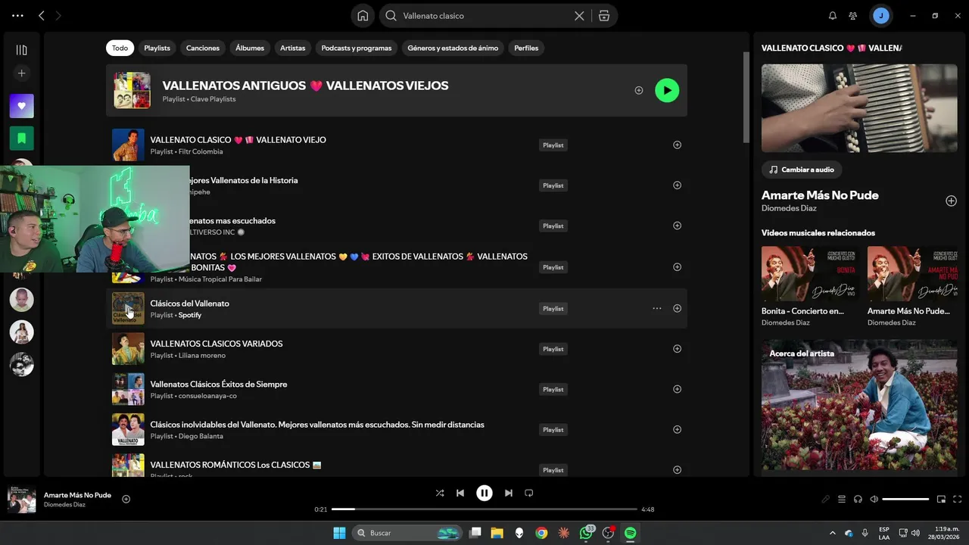The width and height of the screenshot is (969, 545).
Task: Open File Explorer from the taskbar
Action: coord(497,533)
